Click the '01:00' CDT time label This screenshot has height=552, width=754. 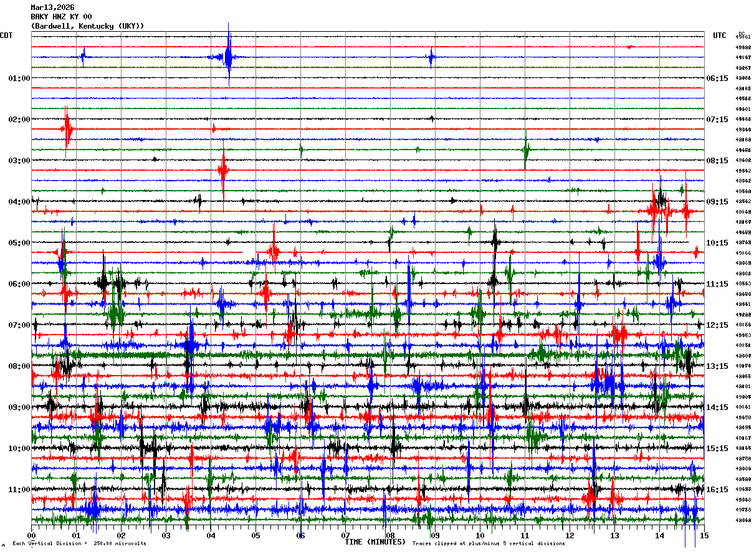(x=19, y=79)
